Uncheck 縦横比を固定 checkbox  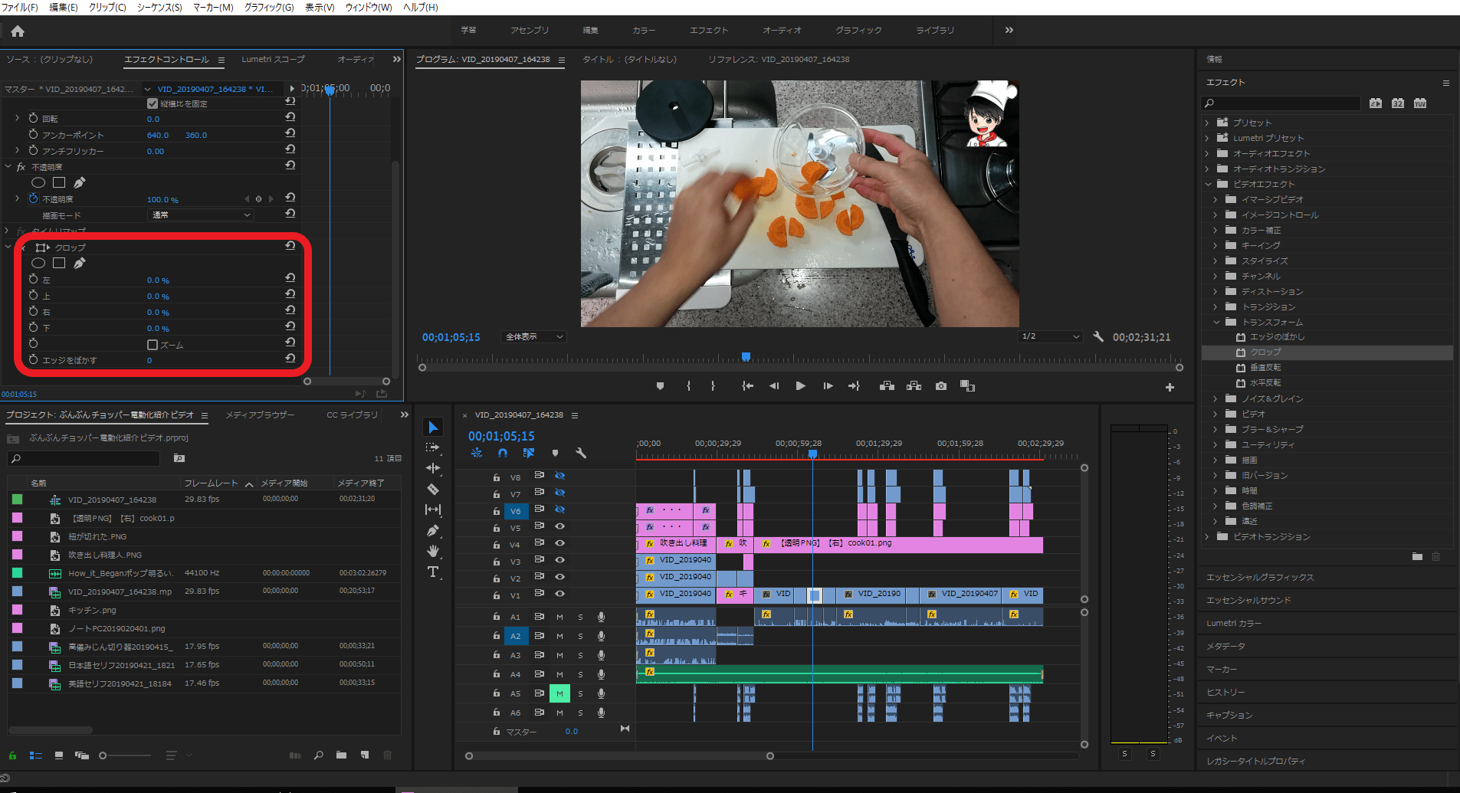(153, 103)
